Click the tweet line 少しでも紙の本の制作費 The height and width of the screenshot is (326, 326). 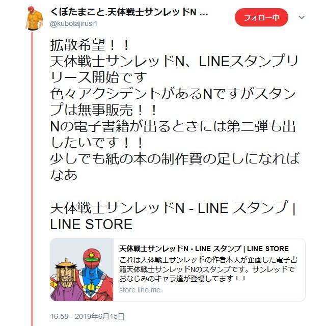tap(175, 159)
